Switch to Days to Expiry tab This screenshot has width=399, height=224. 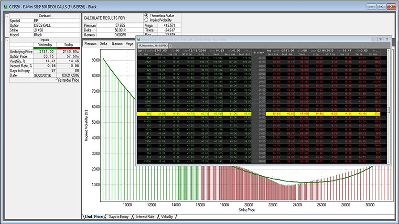(x=120, y=217)
